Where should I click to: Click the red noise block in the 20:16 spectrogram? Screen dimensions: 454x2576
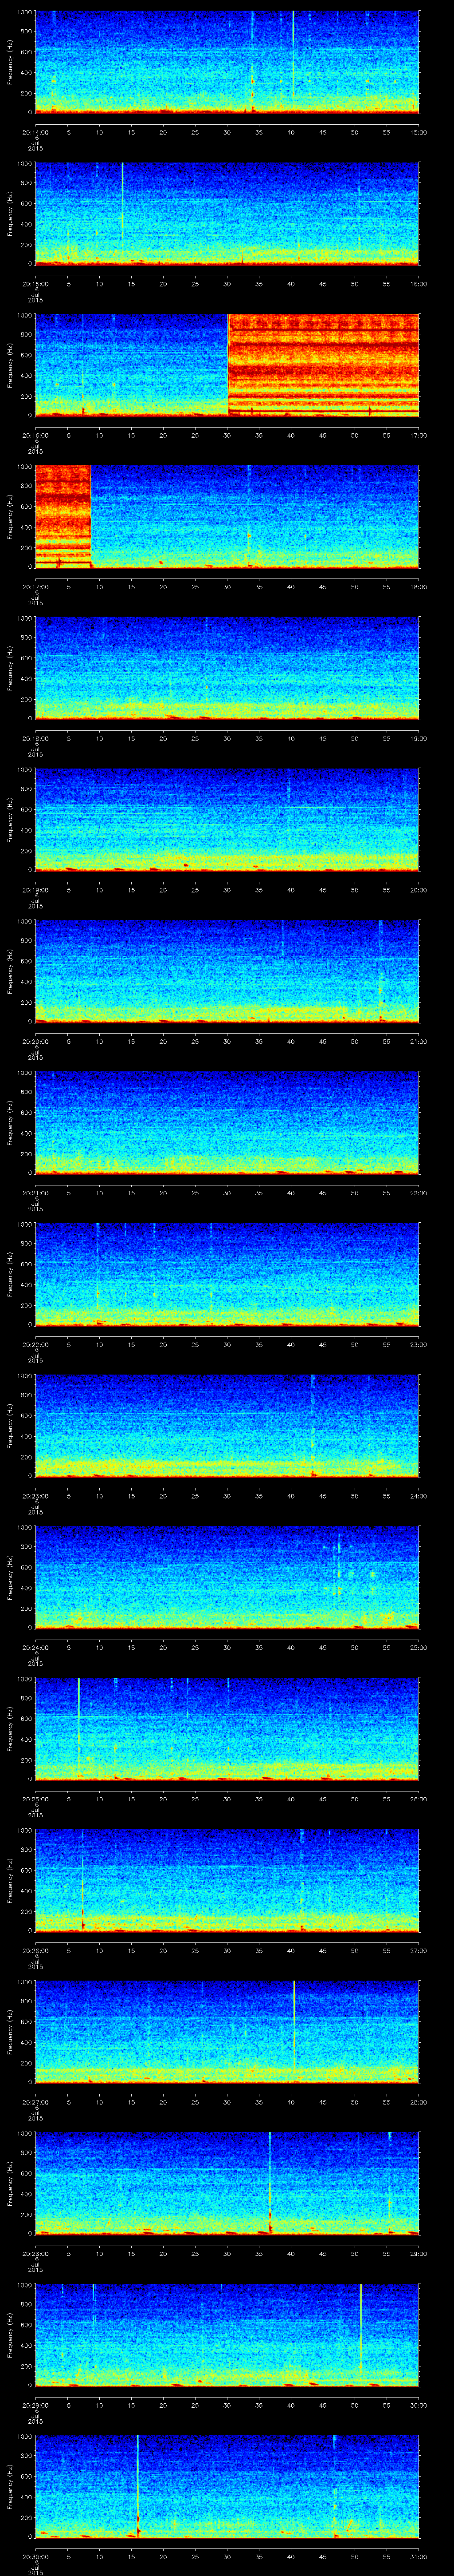(323, 364)
